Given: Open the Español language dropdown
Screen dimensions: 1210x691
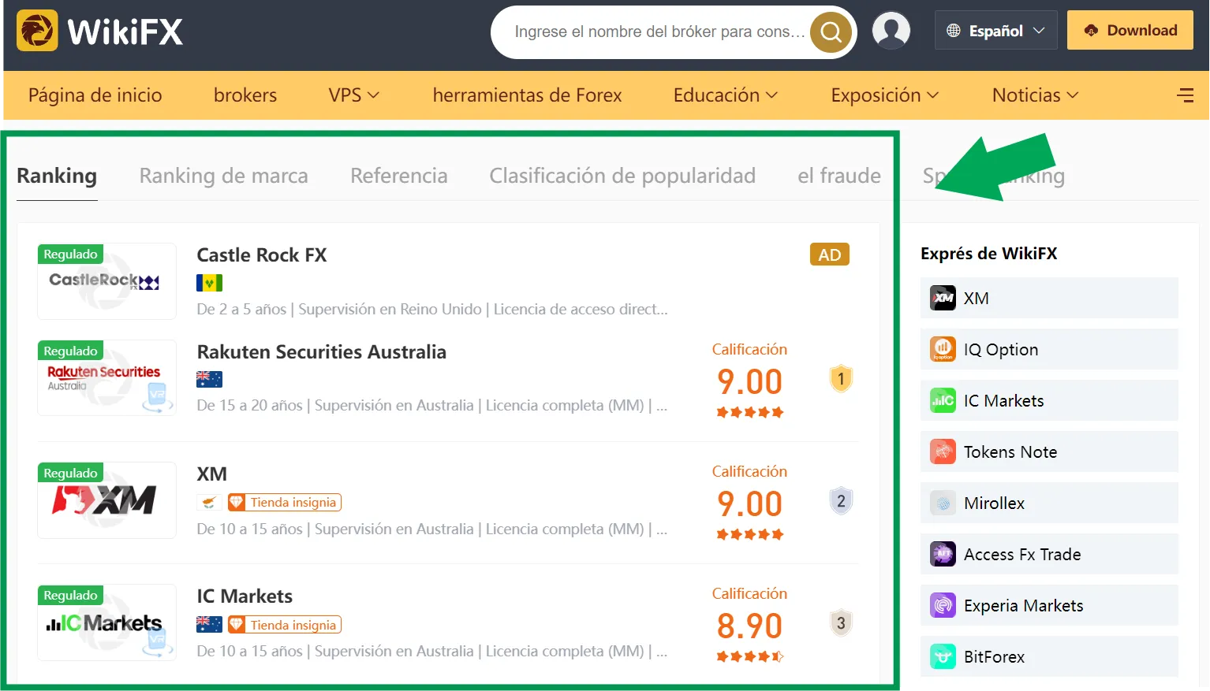Looking at the screenshot, I should [996, 31].
